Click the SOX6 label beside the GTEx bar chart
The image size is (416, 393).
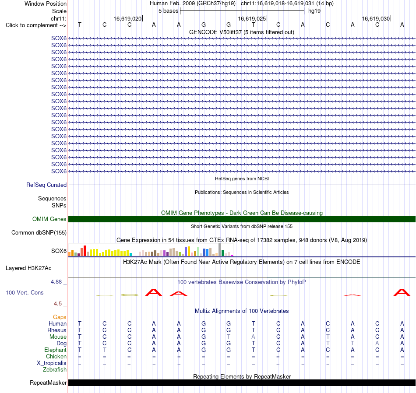pos(59,251)
